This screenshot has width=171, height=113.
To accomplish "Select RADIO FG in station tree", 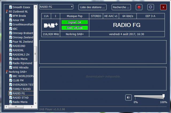I will (x=19, y=93).
